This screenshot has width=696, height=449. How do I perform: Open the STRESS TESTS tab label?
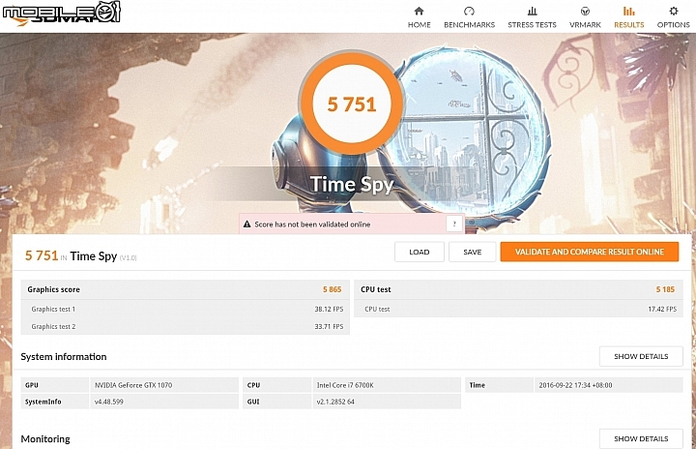(532, 25)
